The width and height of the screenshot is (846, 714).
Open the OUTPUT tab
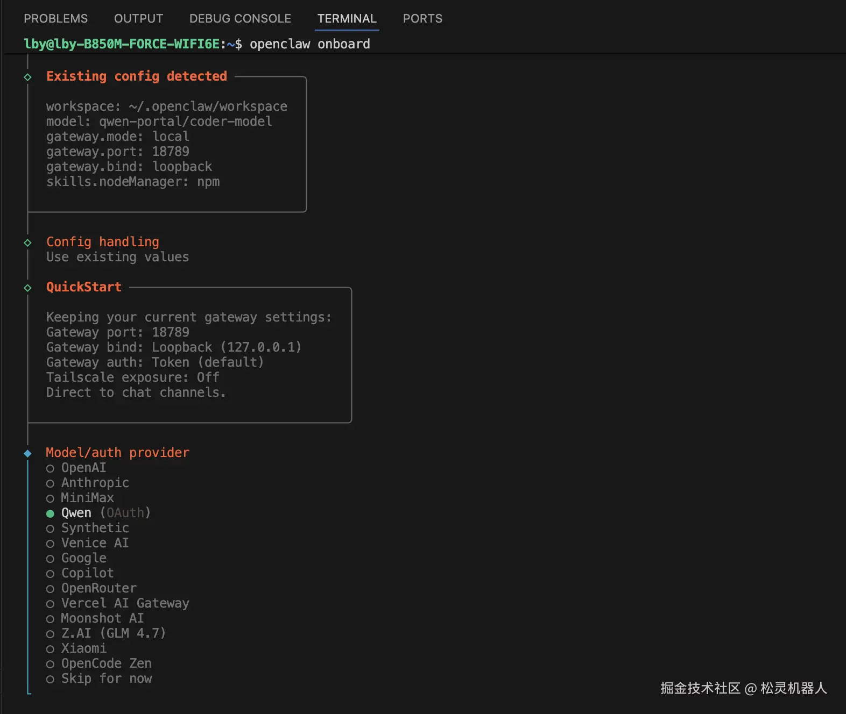[138, 19]
